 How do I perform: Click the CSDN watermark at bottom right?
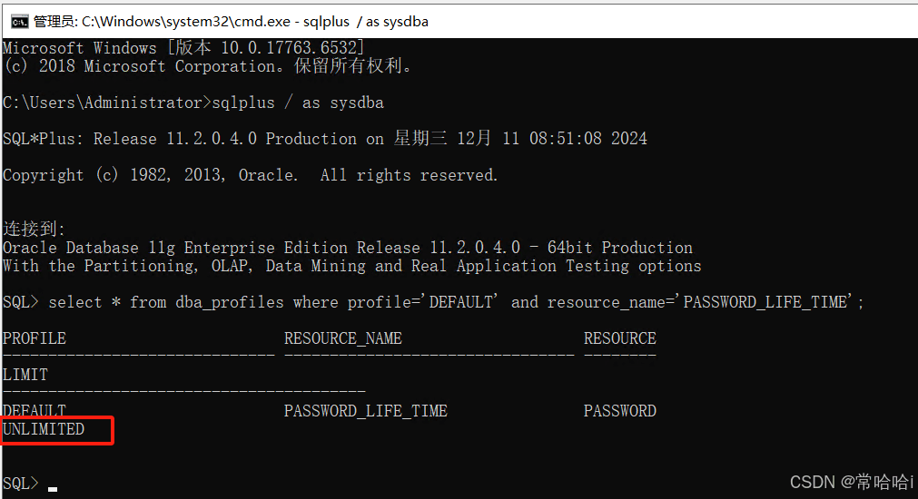point(851,482)
